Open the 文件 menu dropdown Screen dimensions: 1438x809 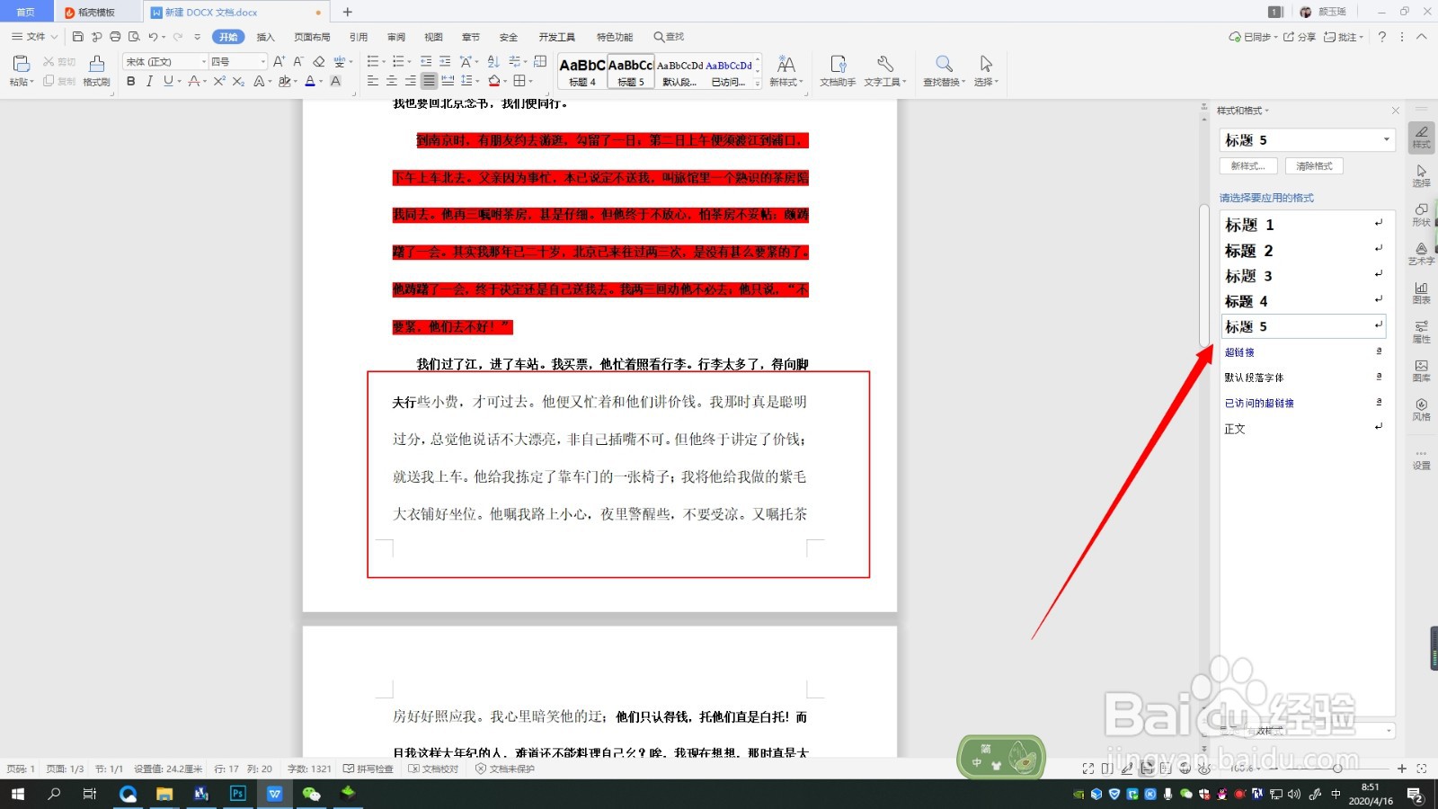click(x=35, y=37)
